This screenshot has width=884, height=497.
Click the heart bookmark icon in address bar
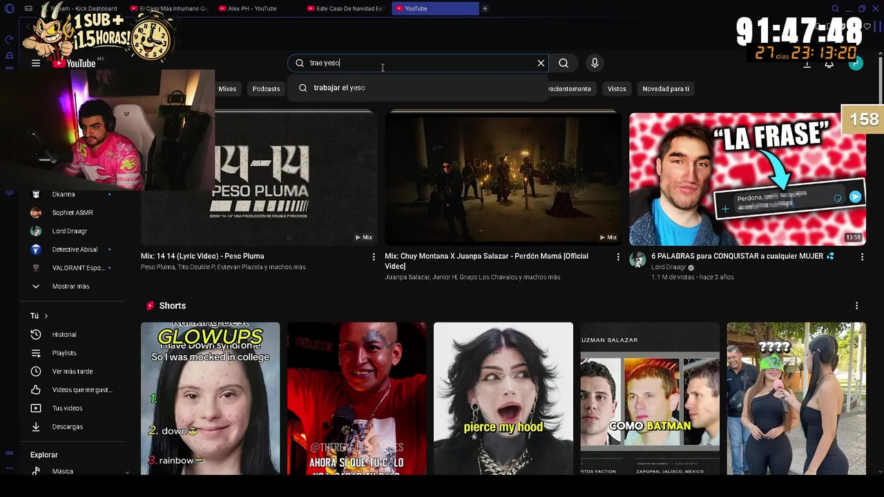coord(867,27)
